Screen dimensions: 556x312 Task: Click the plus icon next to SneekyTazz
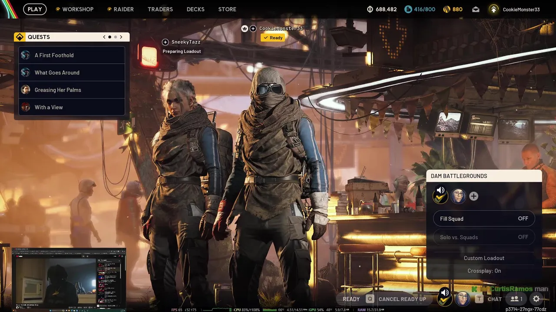(x=165, y=42)
